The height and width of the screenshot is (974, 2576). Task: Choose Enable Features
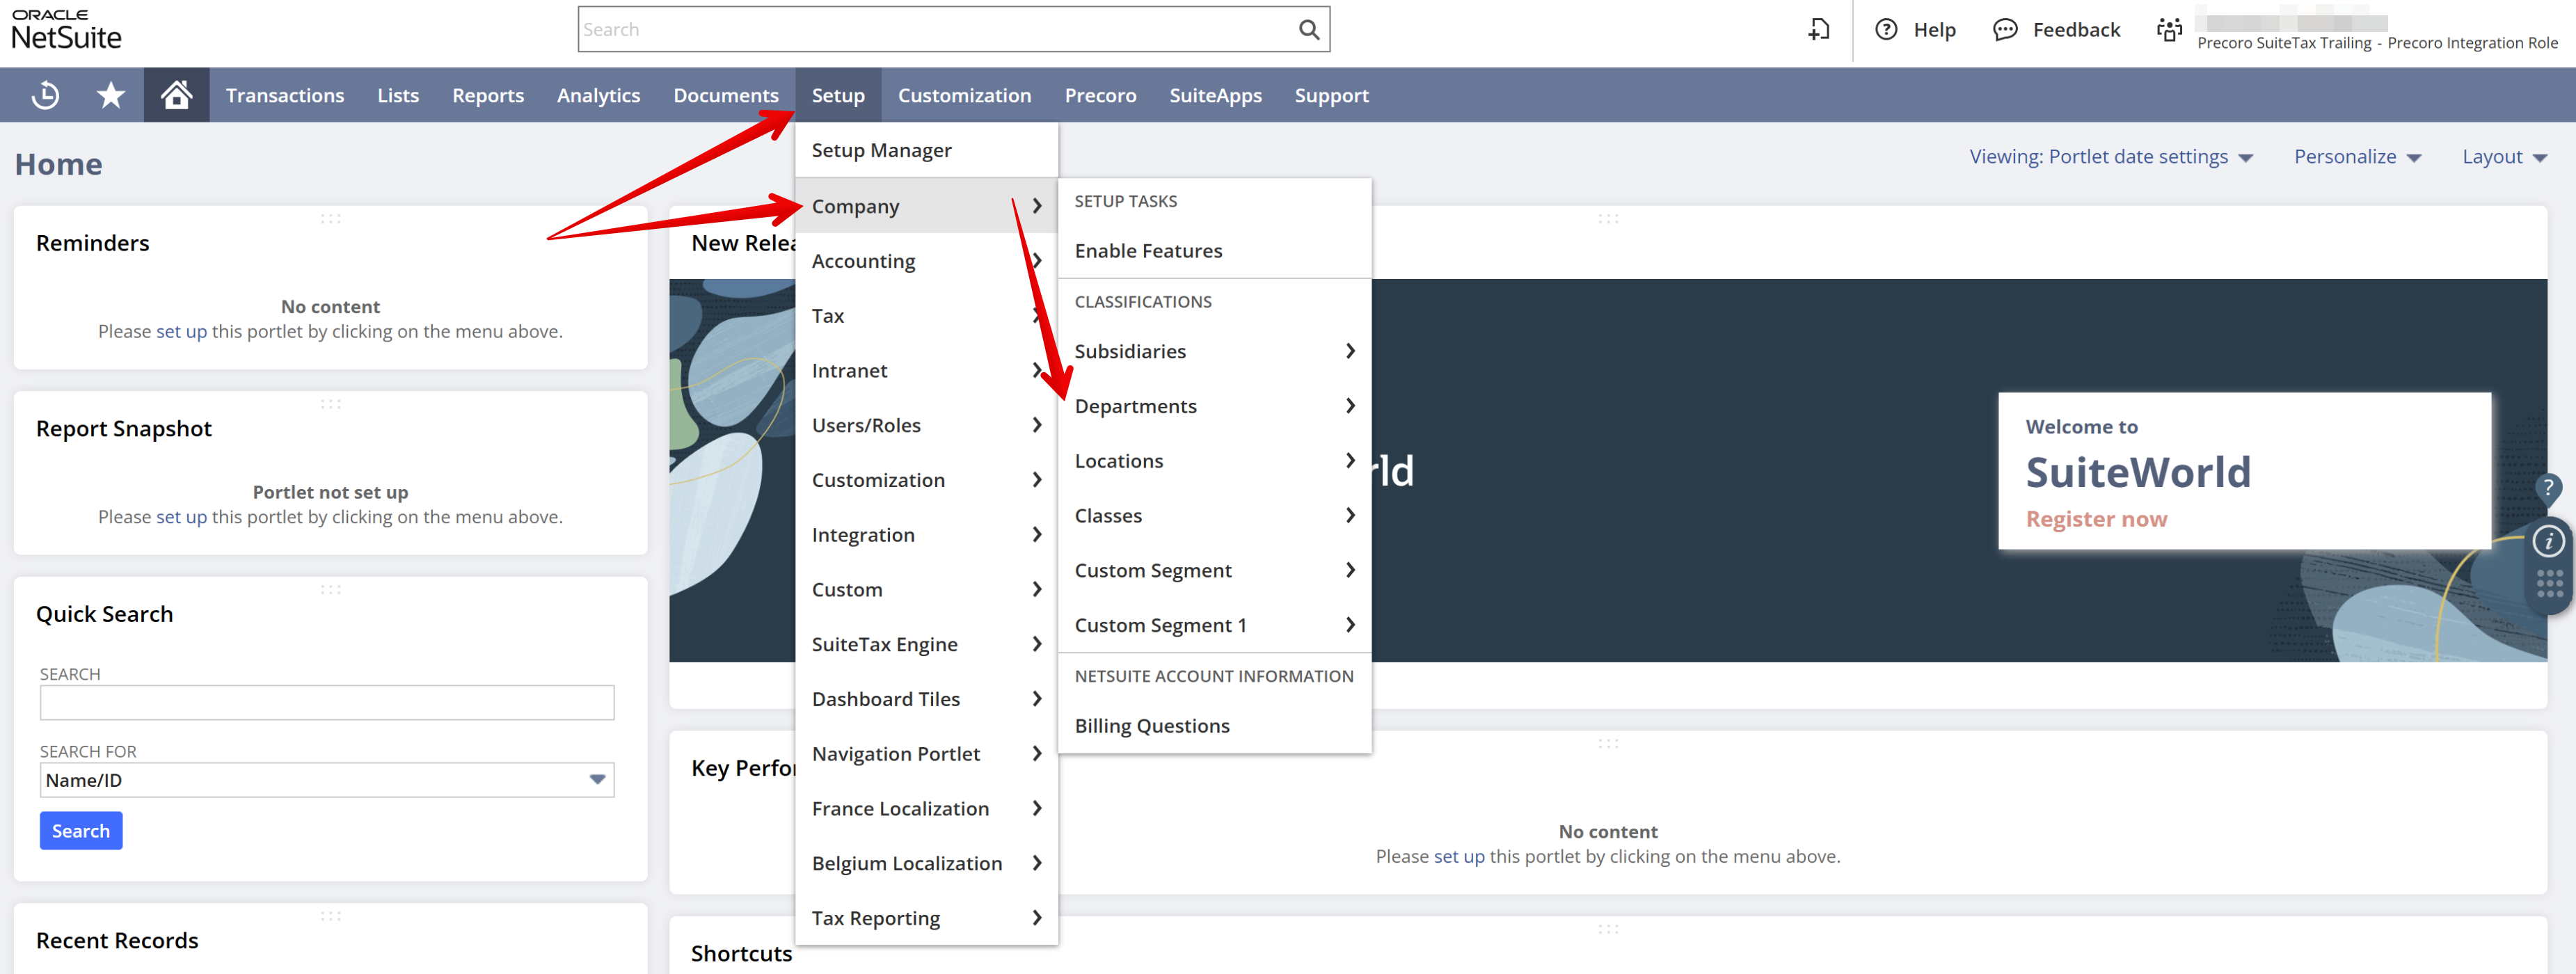1214,251
